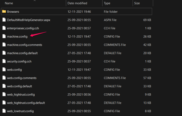Click the web_lowtrust.config file icon

(x=4, y=111)
